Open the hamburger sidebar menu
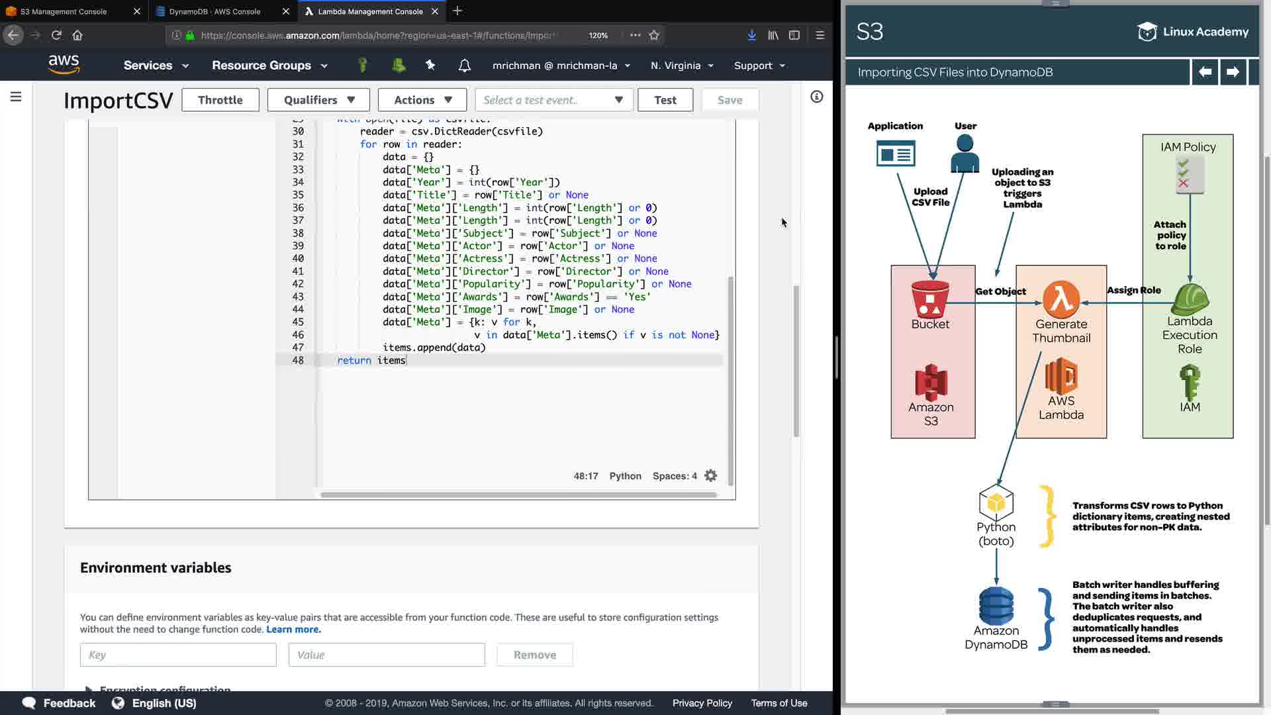The width and height of the screenshot is (1271, 715). click(x=16, y=97)
